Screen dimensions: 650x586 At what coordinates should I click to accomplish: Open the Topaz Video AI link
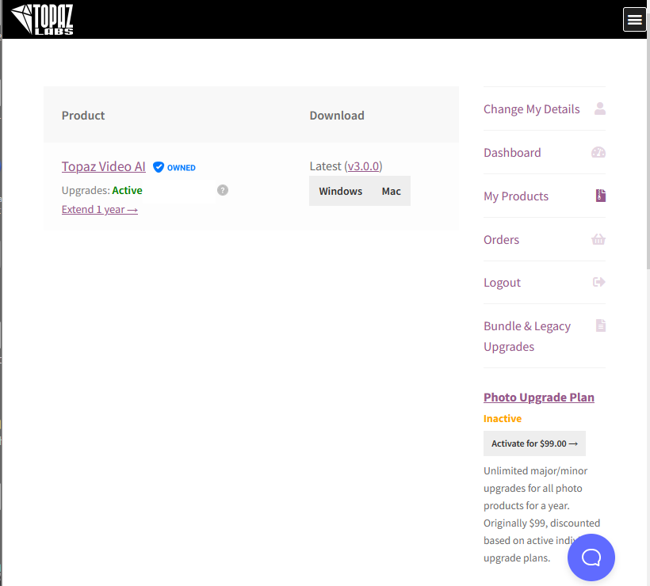(x=104, y=166)
